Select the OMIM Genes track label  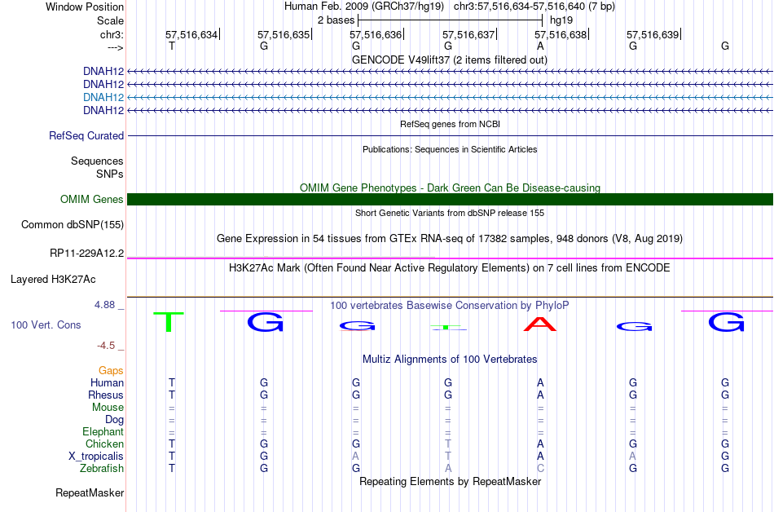(x=92, y=199)
